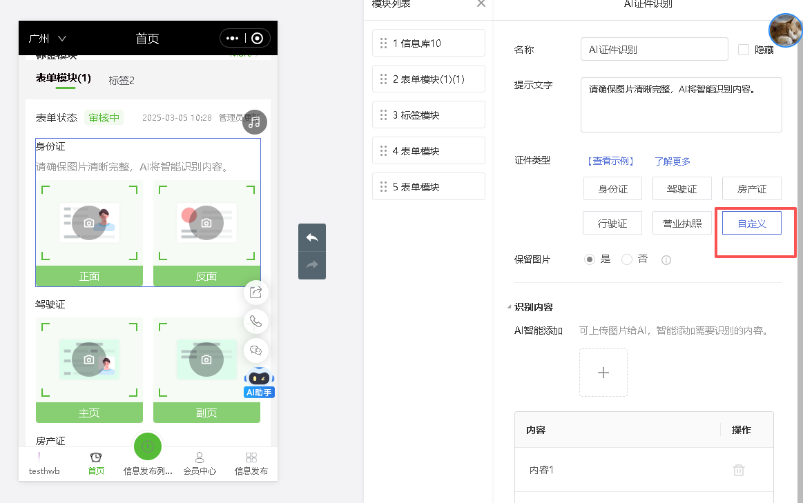803x503 pixels.
Task: Select 是 for 保留图片
Action: 590,259
